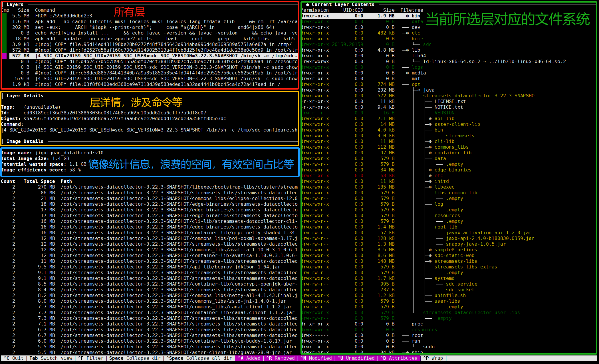The height and width of the screenshot is (364, 599).
Task: Select sdc.service under systemd
Action: pos(461,284)
